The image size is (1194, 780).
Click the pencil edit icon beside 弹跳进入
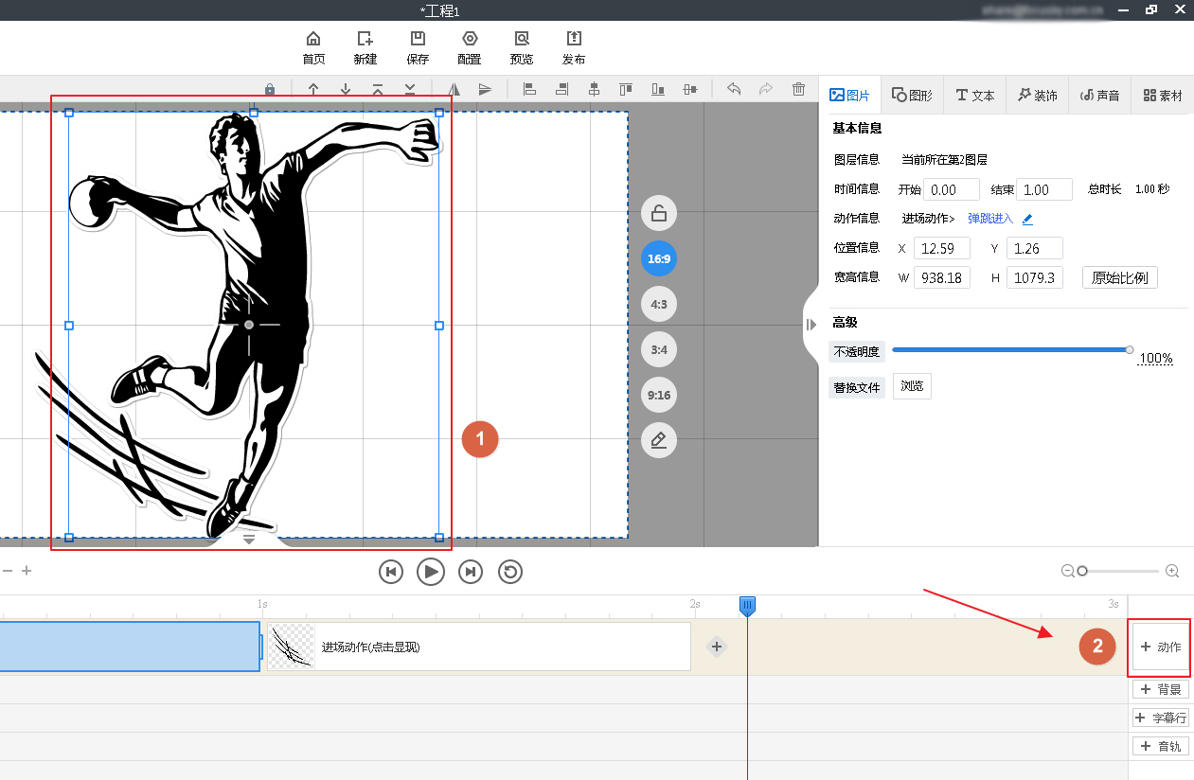click(1027, 219)
